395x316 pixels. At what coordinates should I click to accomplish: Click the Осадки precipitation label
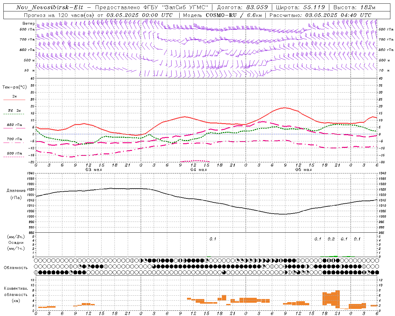point(16,243)
